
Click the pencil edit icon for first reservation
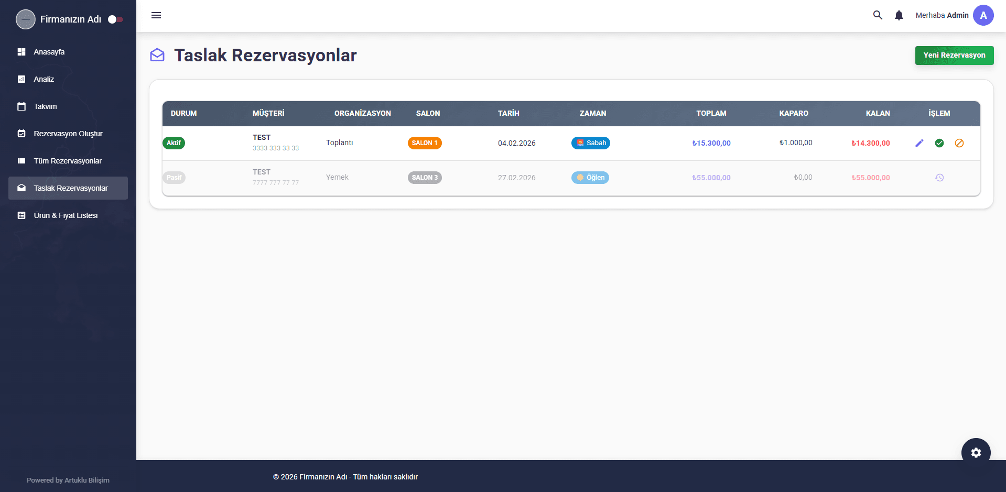pyautogui.click(x=919, y=143)
